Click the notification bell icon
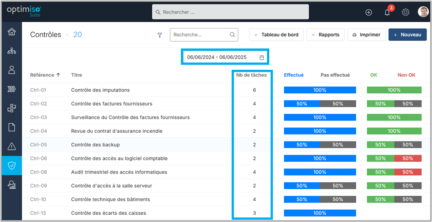Image resolution: width=432 pixels, height=222 pixels. coord(387,12)
